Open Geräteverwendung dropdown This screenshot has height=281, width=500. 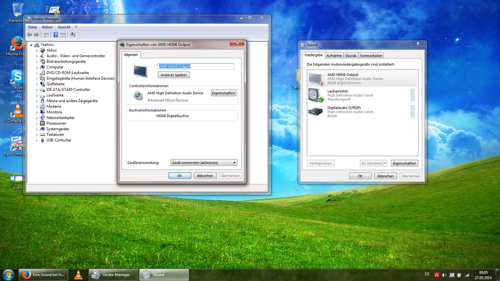click(x=204, y=163)
